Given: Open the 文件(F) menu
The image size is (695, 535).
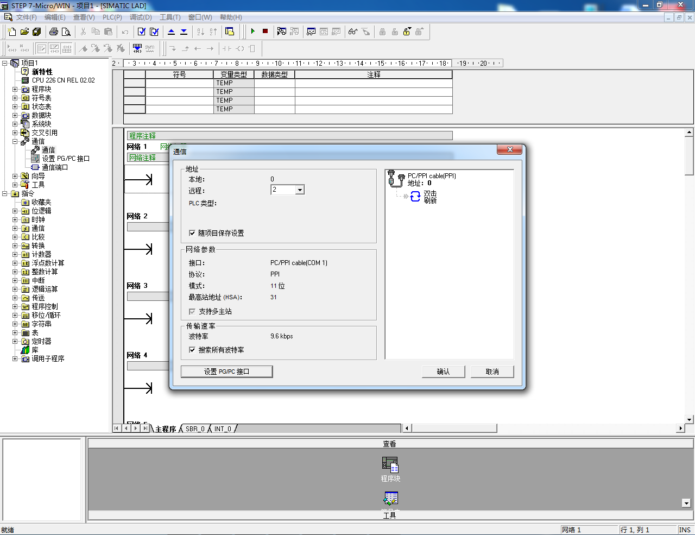Looking at the screenshot, I should click(x=26, y=17).
